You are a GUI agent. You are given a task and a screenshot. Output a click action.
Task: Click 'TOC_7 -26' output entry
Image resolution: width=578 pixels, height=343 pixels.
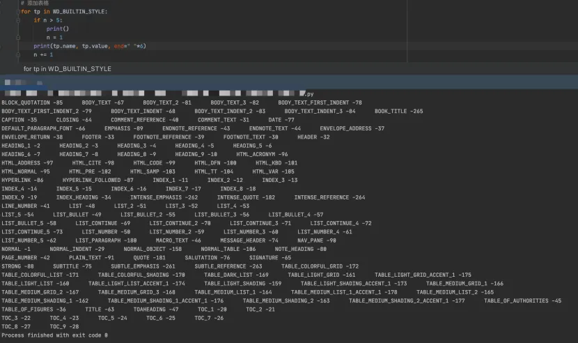(209, 318)
